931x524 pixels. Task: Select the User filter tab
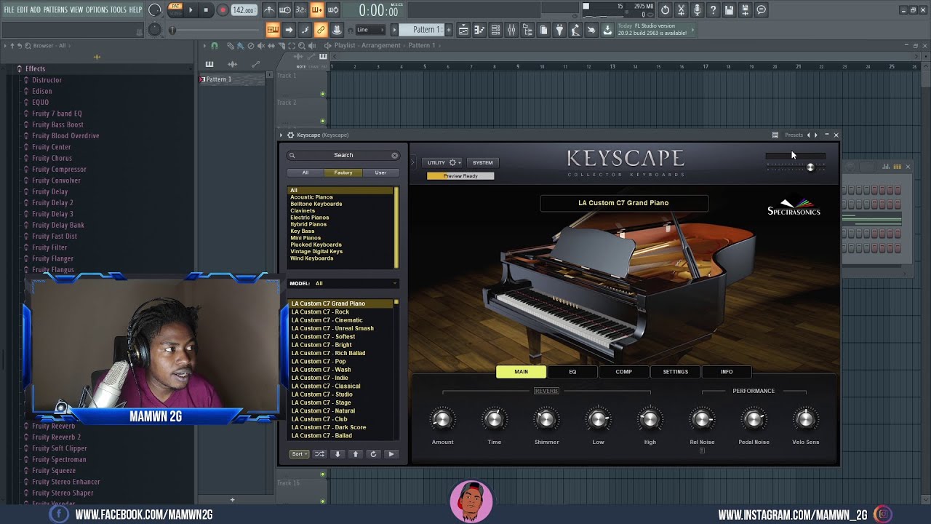tap(380, 172)
